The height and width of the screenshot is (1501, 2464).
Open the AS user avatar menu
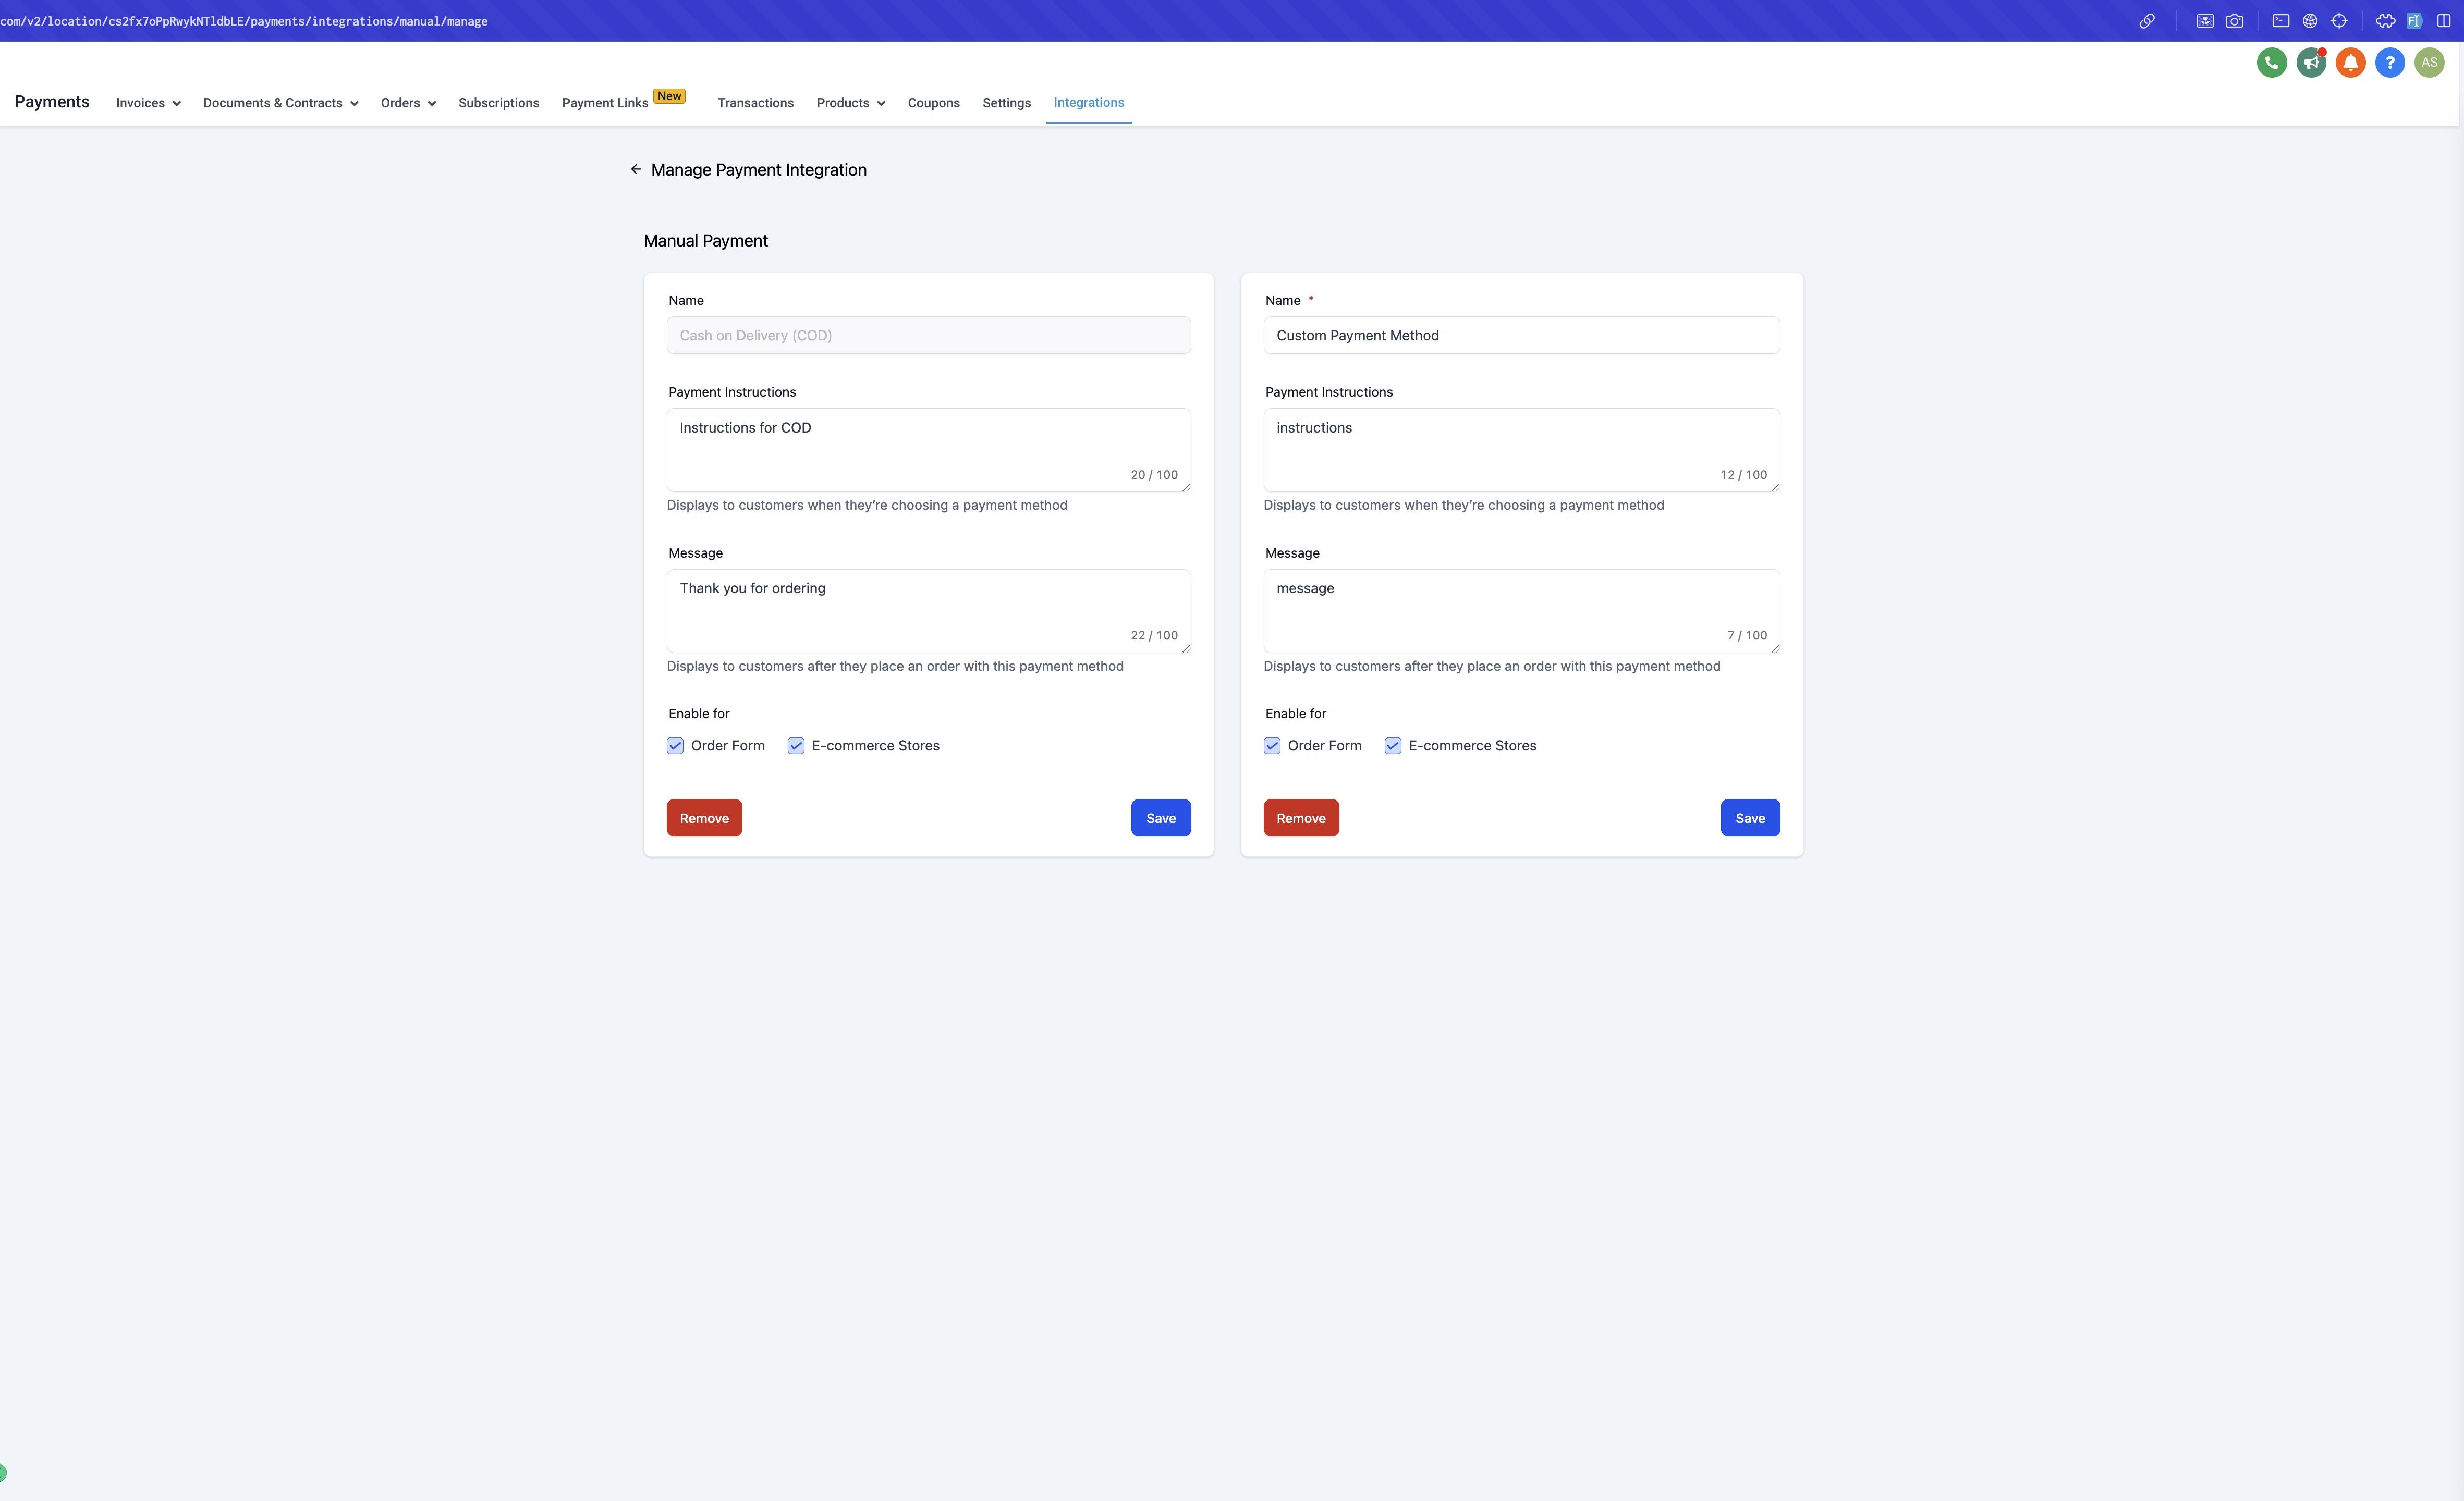2429,63
